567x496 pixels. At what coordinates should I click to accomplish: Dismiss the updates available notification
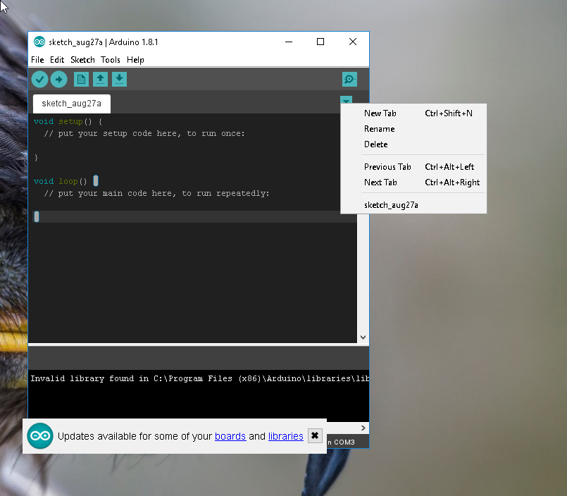(x=315, y=435)
